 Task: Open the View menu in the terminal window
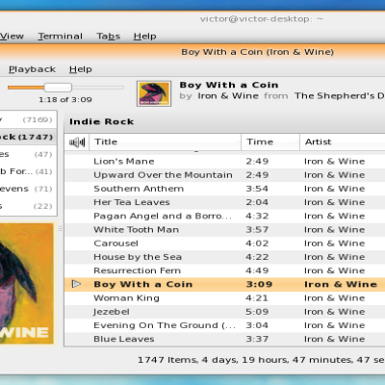coord(12,36)
